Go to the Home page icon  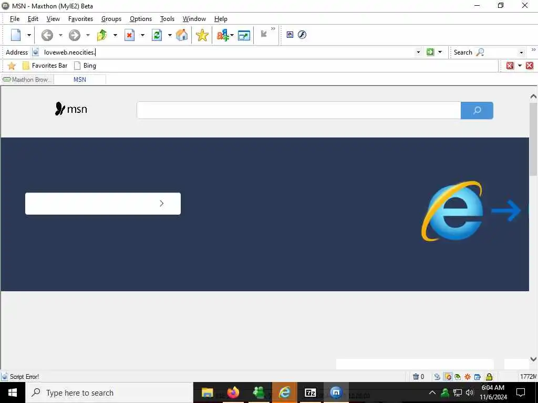click(182, 35)
